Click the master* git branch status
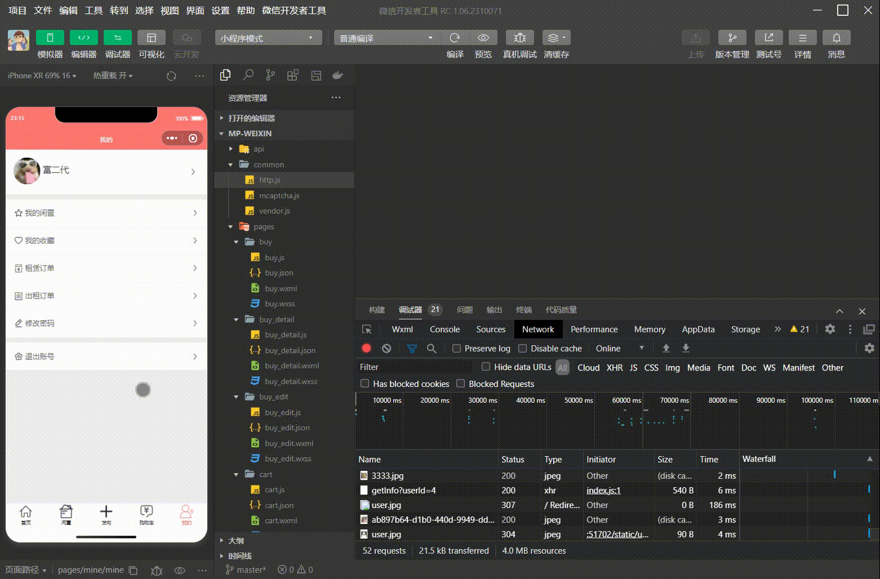 [246, 570]
